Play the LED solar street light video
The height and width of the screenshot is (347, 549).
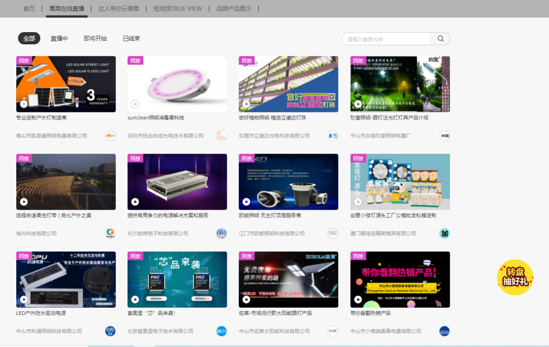(24, 104)
